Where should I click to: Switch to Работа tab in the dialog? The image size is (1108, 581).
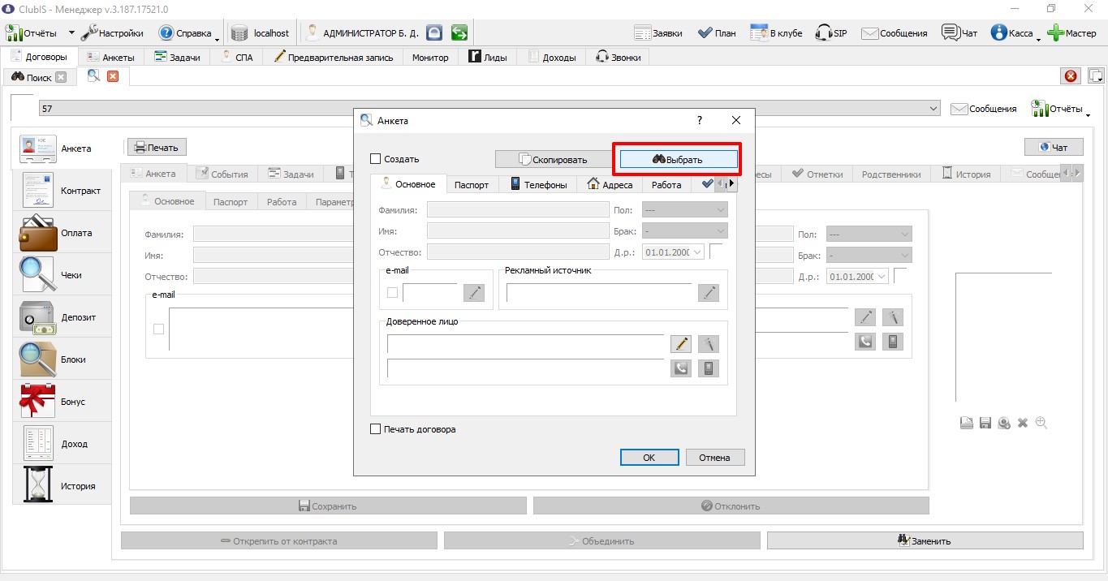[666, 184]
